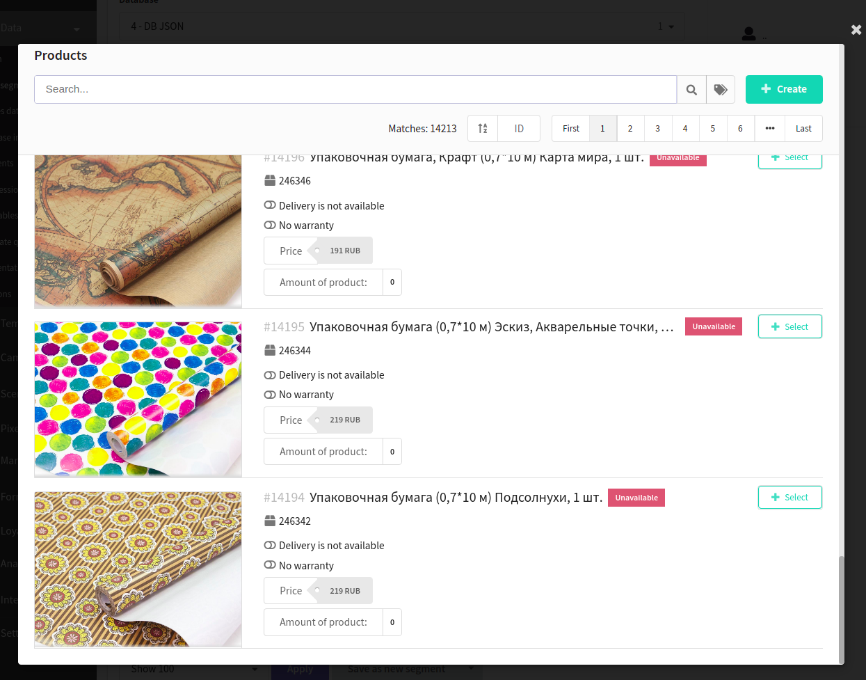
Task: Click the box icon beside 246346
Action: [x=270, y=181]
